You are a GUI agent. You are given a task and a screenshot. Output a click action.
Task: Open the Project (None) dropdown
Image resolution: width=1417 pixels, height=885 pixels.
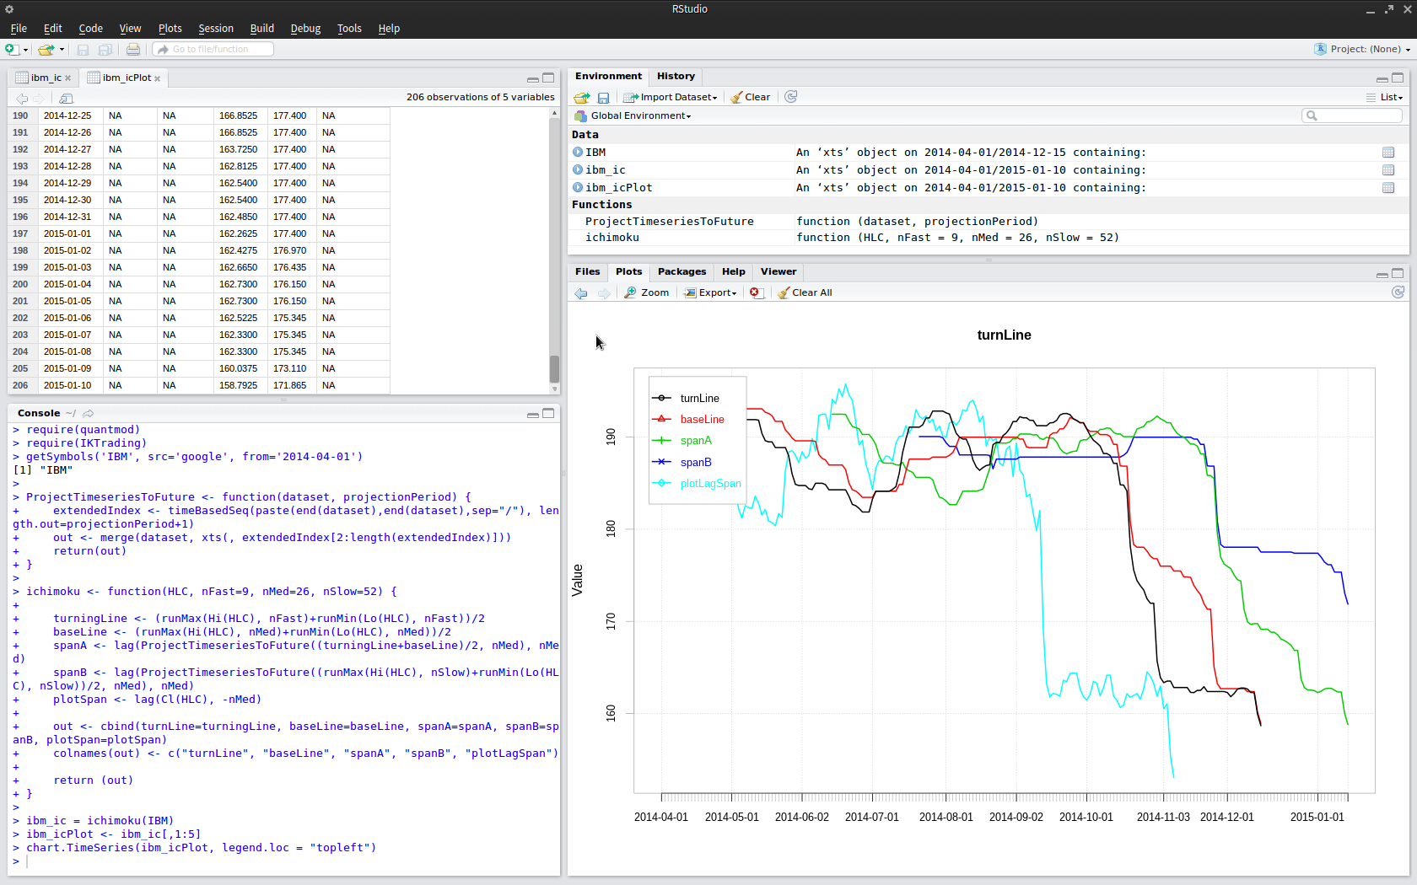click(1362, 50)
